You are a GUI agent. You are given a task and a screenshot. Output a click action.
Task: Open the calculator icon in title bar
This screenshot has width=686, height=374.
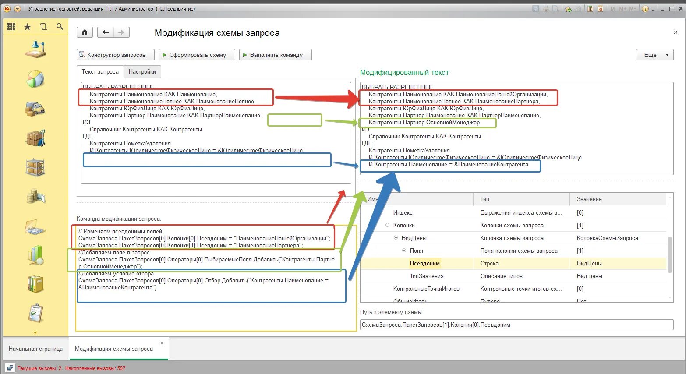pyautogui.click(x=591, y=8)
